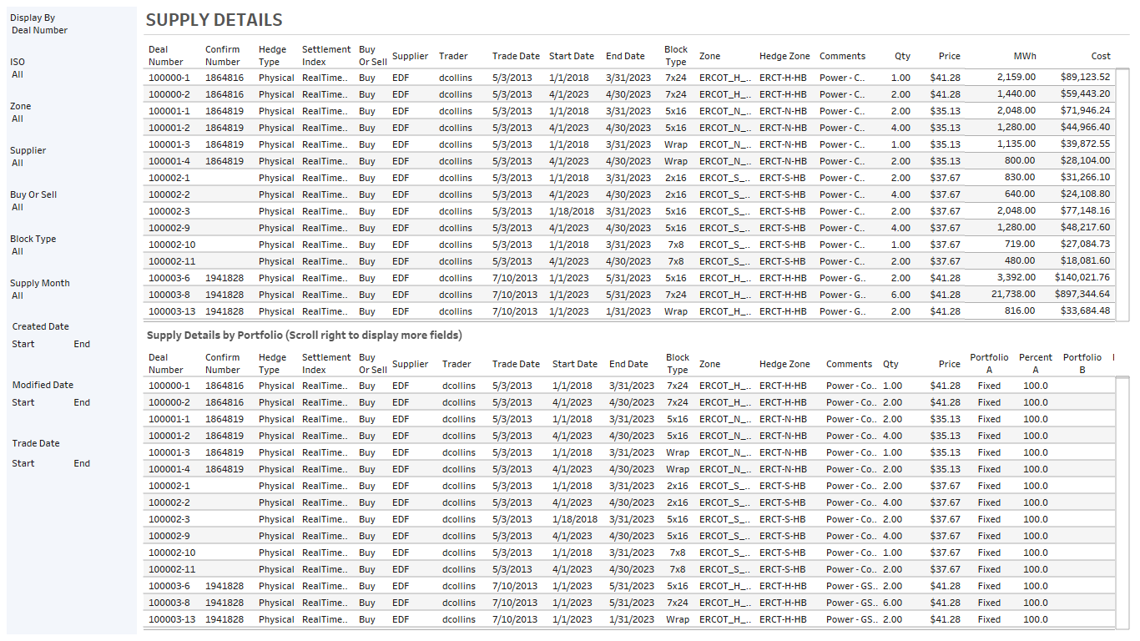This screenshot has width=1140, height=641.
Task: Select deal number 100003-8 in upper table
Action: tap(169, 294)
